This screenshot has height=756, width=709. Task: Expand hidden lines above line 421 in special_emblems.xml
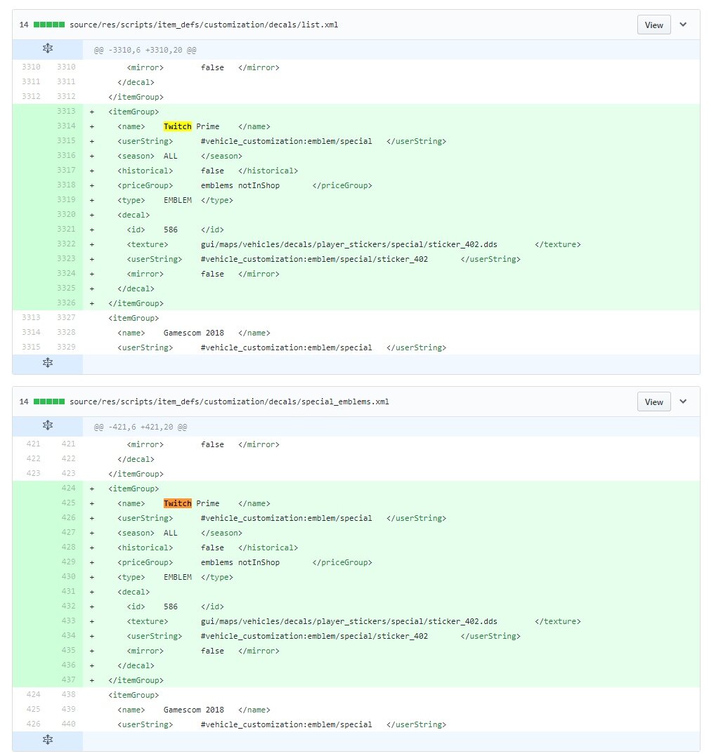click(47, 425)
